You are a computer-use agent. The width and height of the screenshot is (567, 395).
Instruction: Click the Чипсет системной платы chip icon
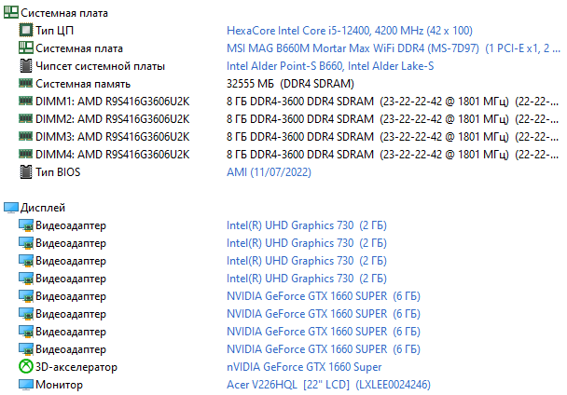pyautogui.click(x=26, y=66)
